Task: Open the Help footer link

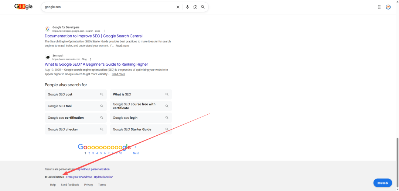Action: pos(53,185)
